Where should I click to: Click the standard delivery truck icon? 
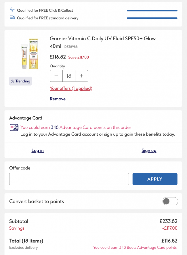(x=12, y=18)
